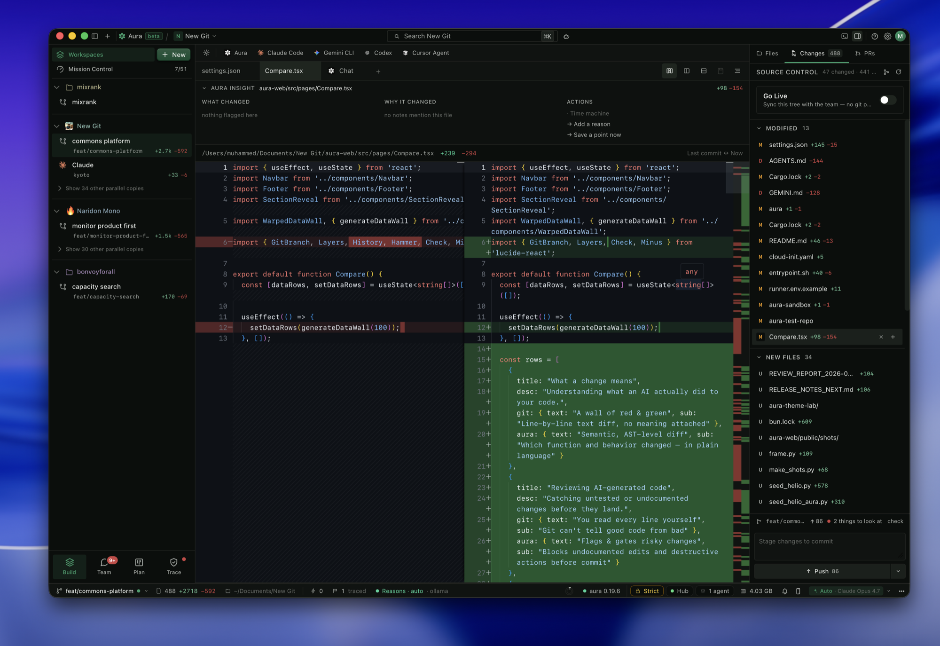Switch to the Chat tab
The height and width of the screenshot is (646, 940).
pyautogui.click(x=341, y=71)
